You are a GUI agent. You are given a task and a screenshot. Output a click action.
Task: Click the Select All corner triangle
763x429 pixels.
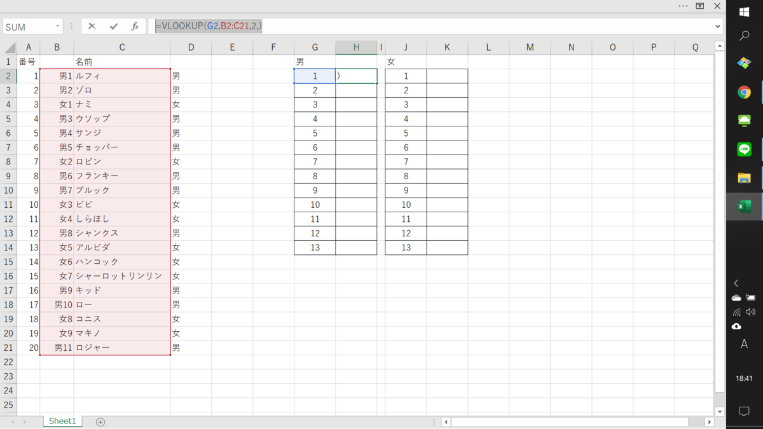[x=10, y=48]
